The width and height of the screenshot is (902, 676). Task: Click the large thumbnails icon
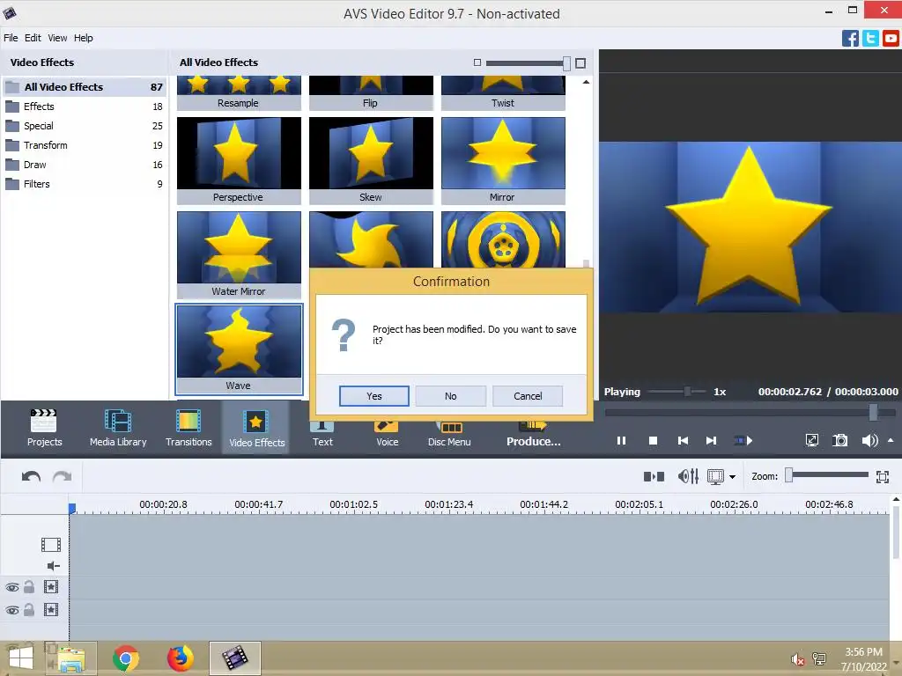pos(580,62)
